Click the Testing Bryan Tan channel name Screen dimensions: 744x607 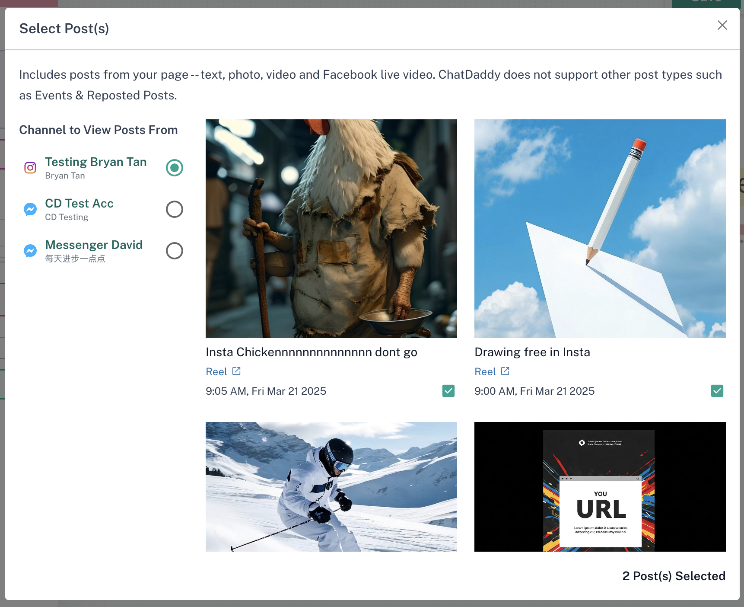[x=95, y=162]
